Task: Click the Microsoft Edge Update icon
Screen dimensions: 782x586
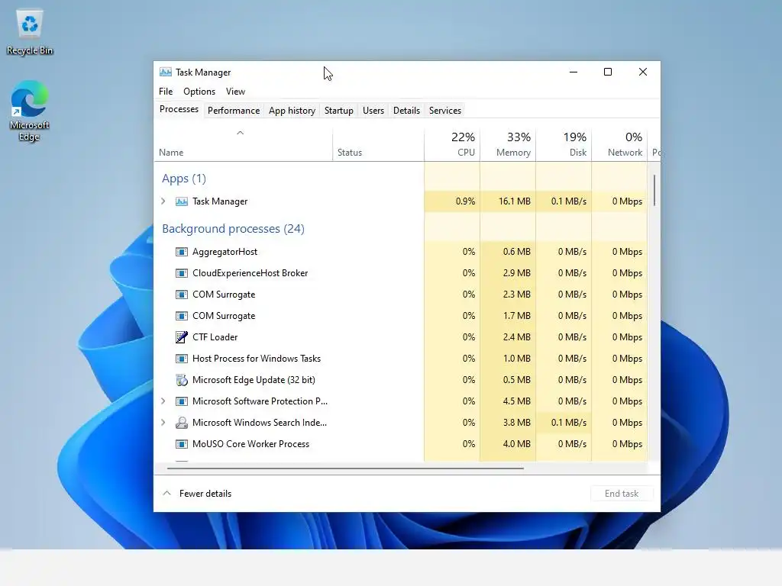Action: [x=182, y=380]
